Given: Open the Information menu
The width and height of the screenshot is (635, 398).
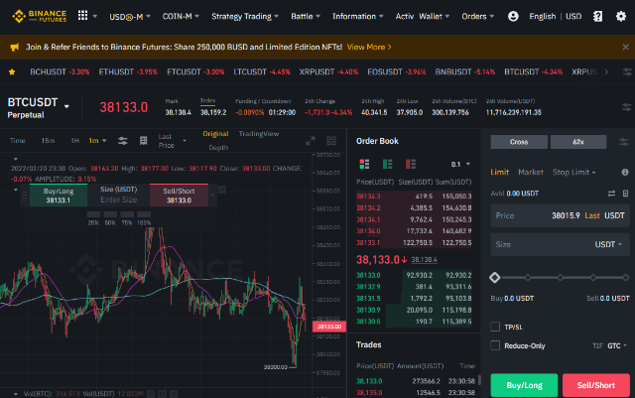Looking at the screenshot, I should (x=357, y=16).
